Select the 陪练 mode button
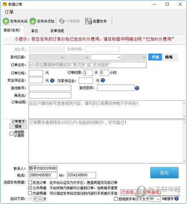This screenshot has width=187, height=204. pos(169,57)
